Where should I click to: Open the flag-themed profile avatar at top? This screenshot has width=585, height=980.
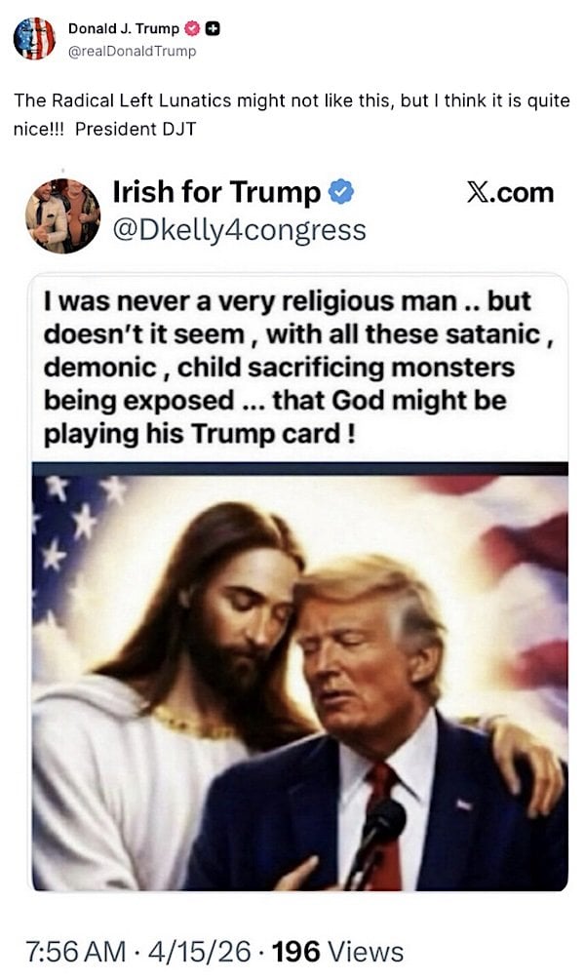pyautogui.click(x=34, y=39)
